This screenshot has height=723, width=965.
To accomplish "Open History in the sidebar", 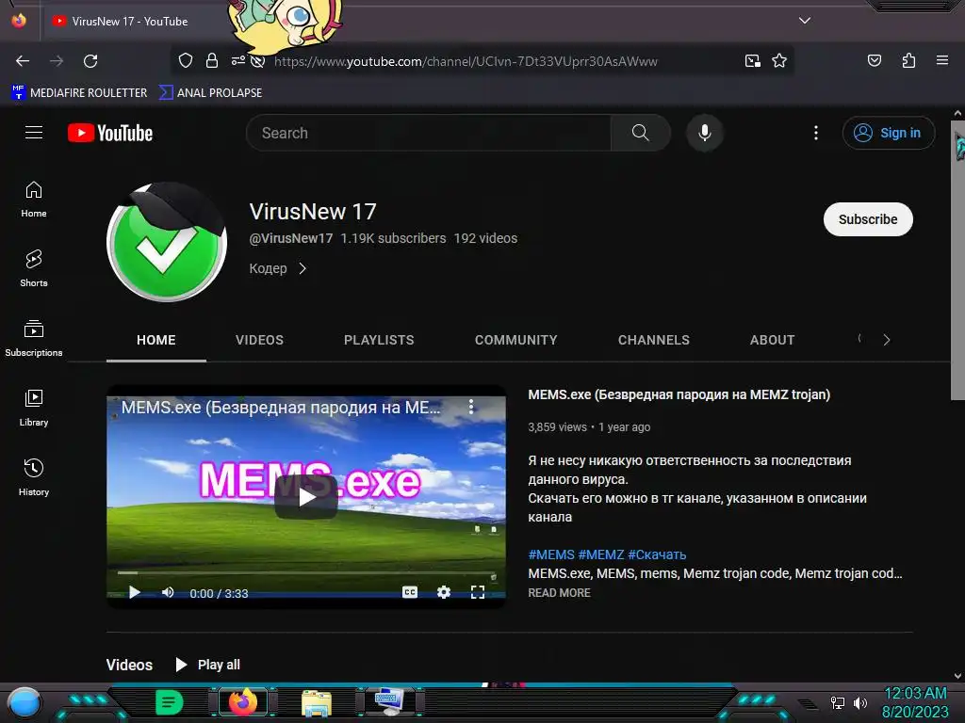I will point(34,477).
